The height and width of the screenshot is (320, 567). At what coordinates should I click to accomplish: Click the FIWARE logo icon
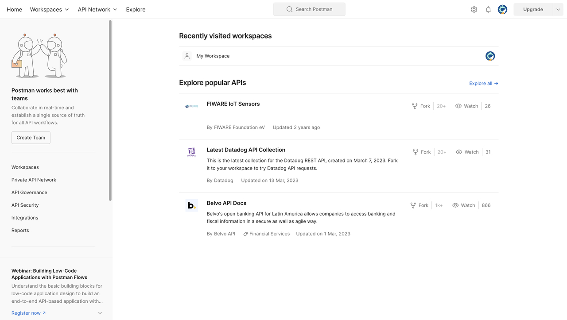coord(191,106)
